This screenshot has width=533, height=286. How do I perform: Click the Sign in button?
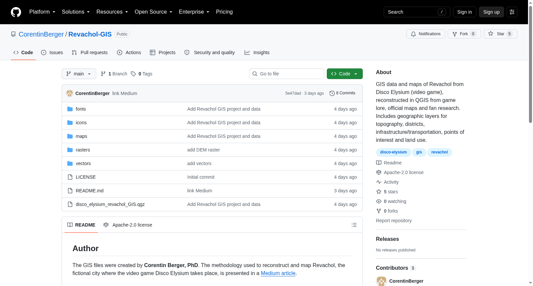pyautogui.click(x=465, y=12)
